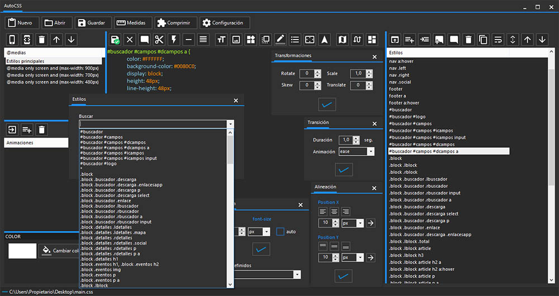Click the lightning bolt icon
The image size is (559, 296).
pyautogui.click(x=174, y=40)
